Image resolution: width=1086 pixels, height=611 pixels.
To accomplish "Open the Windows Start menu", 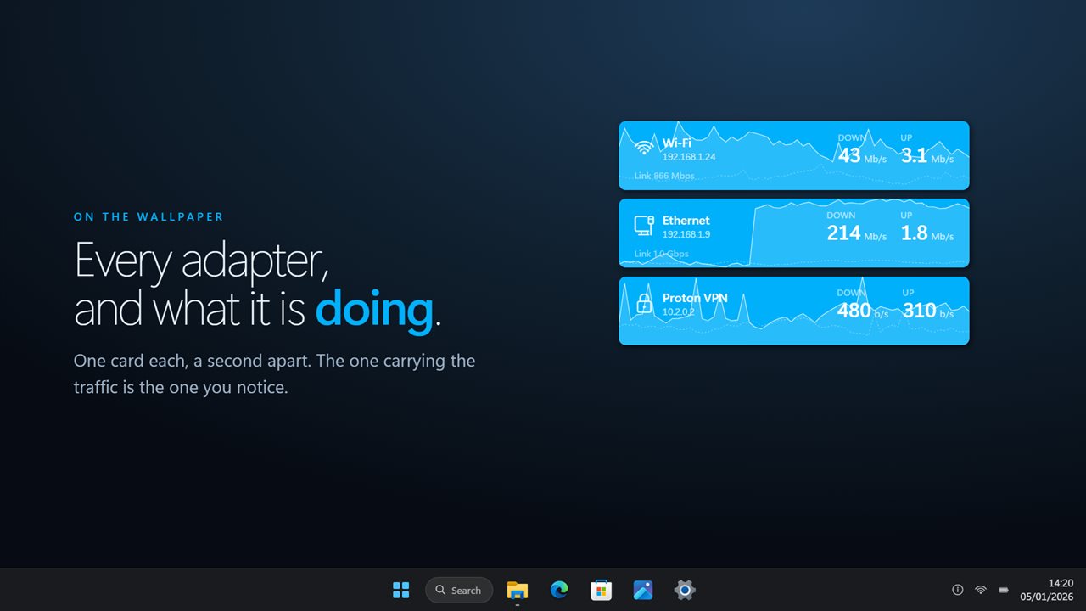I will tap(401, 590).
